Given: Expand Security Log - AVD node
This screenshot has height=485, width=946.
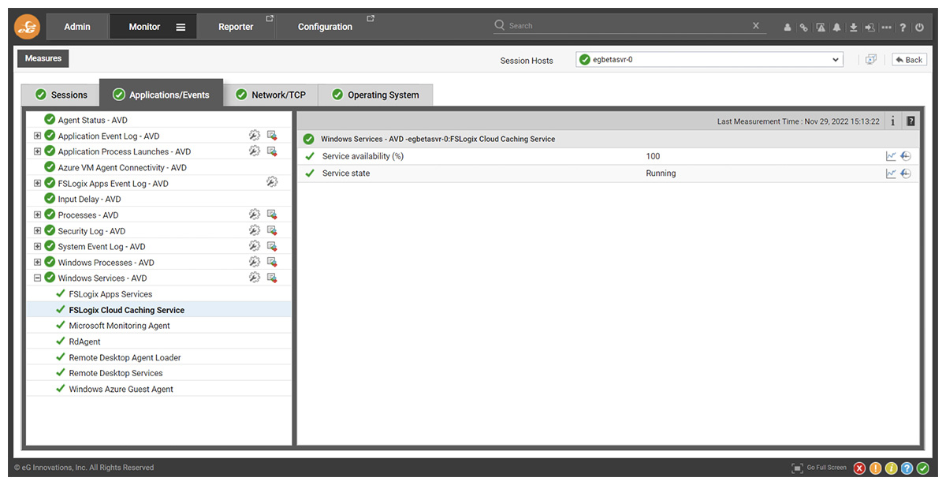Looking at the screenshot, I should tap(37, 230).
